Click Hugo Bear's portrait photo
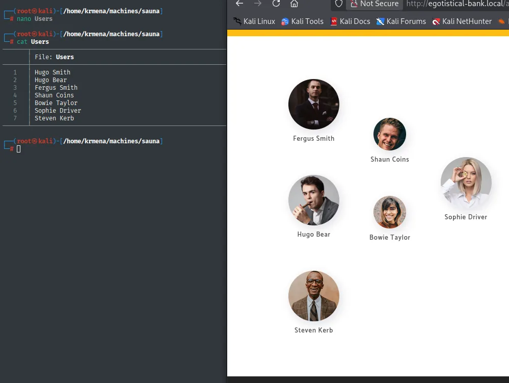Viewport: 509px width, 383px height. [313, 200]
